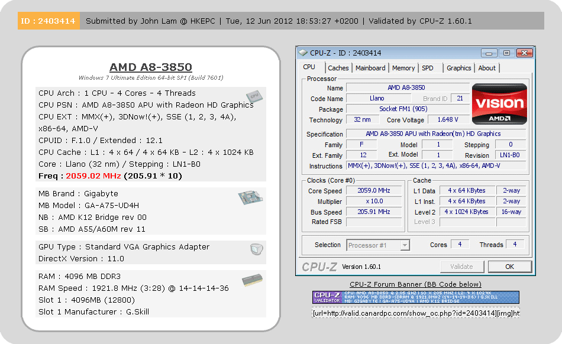Click the CPU Cache line
This screenshot has width=562, height=344.
point(146,152)
